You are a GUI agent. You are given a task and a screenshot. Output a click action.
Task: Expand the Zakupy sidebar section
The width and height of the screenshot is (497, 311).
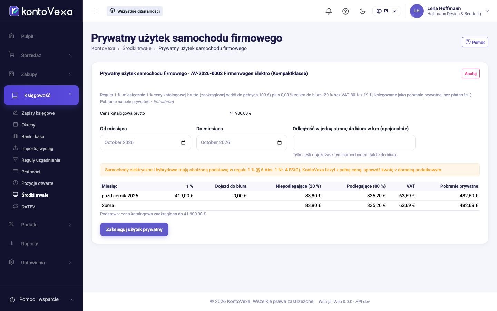(x=41, y=74)
